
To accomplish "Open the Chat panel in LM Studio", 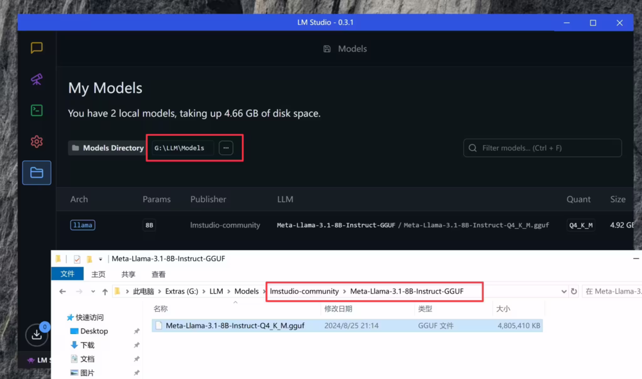I will pos(36,47).
